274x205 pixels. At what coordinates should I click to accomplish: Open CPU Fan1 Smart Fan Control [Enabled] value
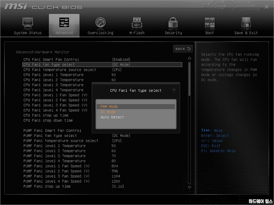point(121,60)
